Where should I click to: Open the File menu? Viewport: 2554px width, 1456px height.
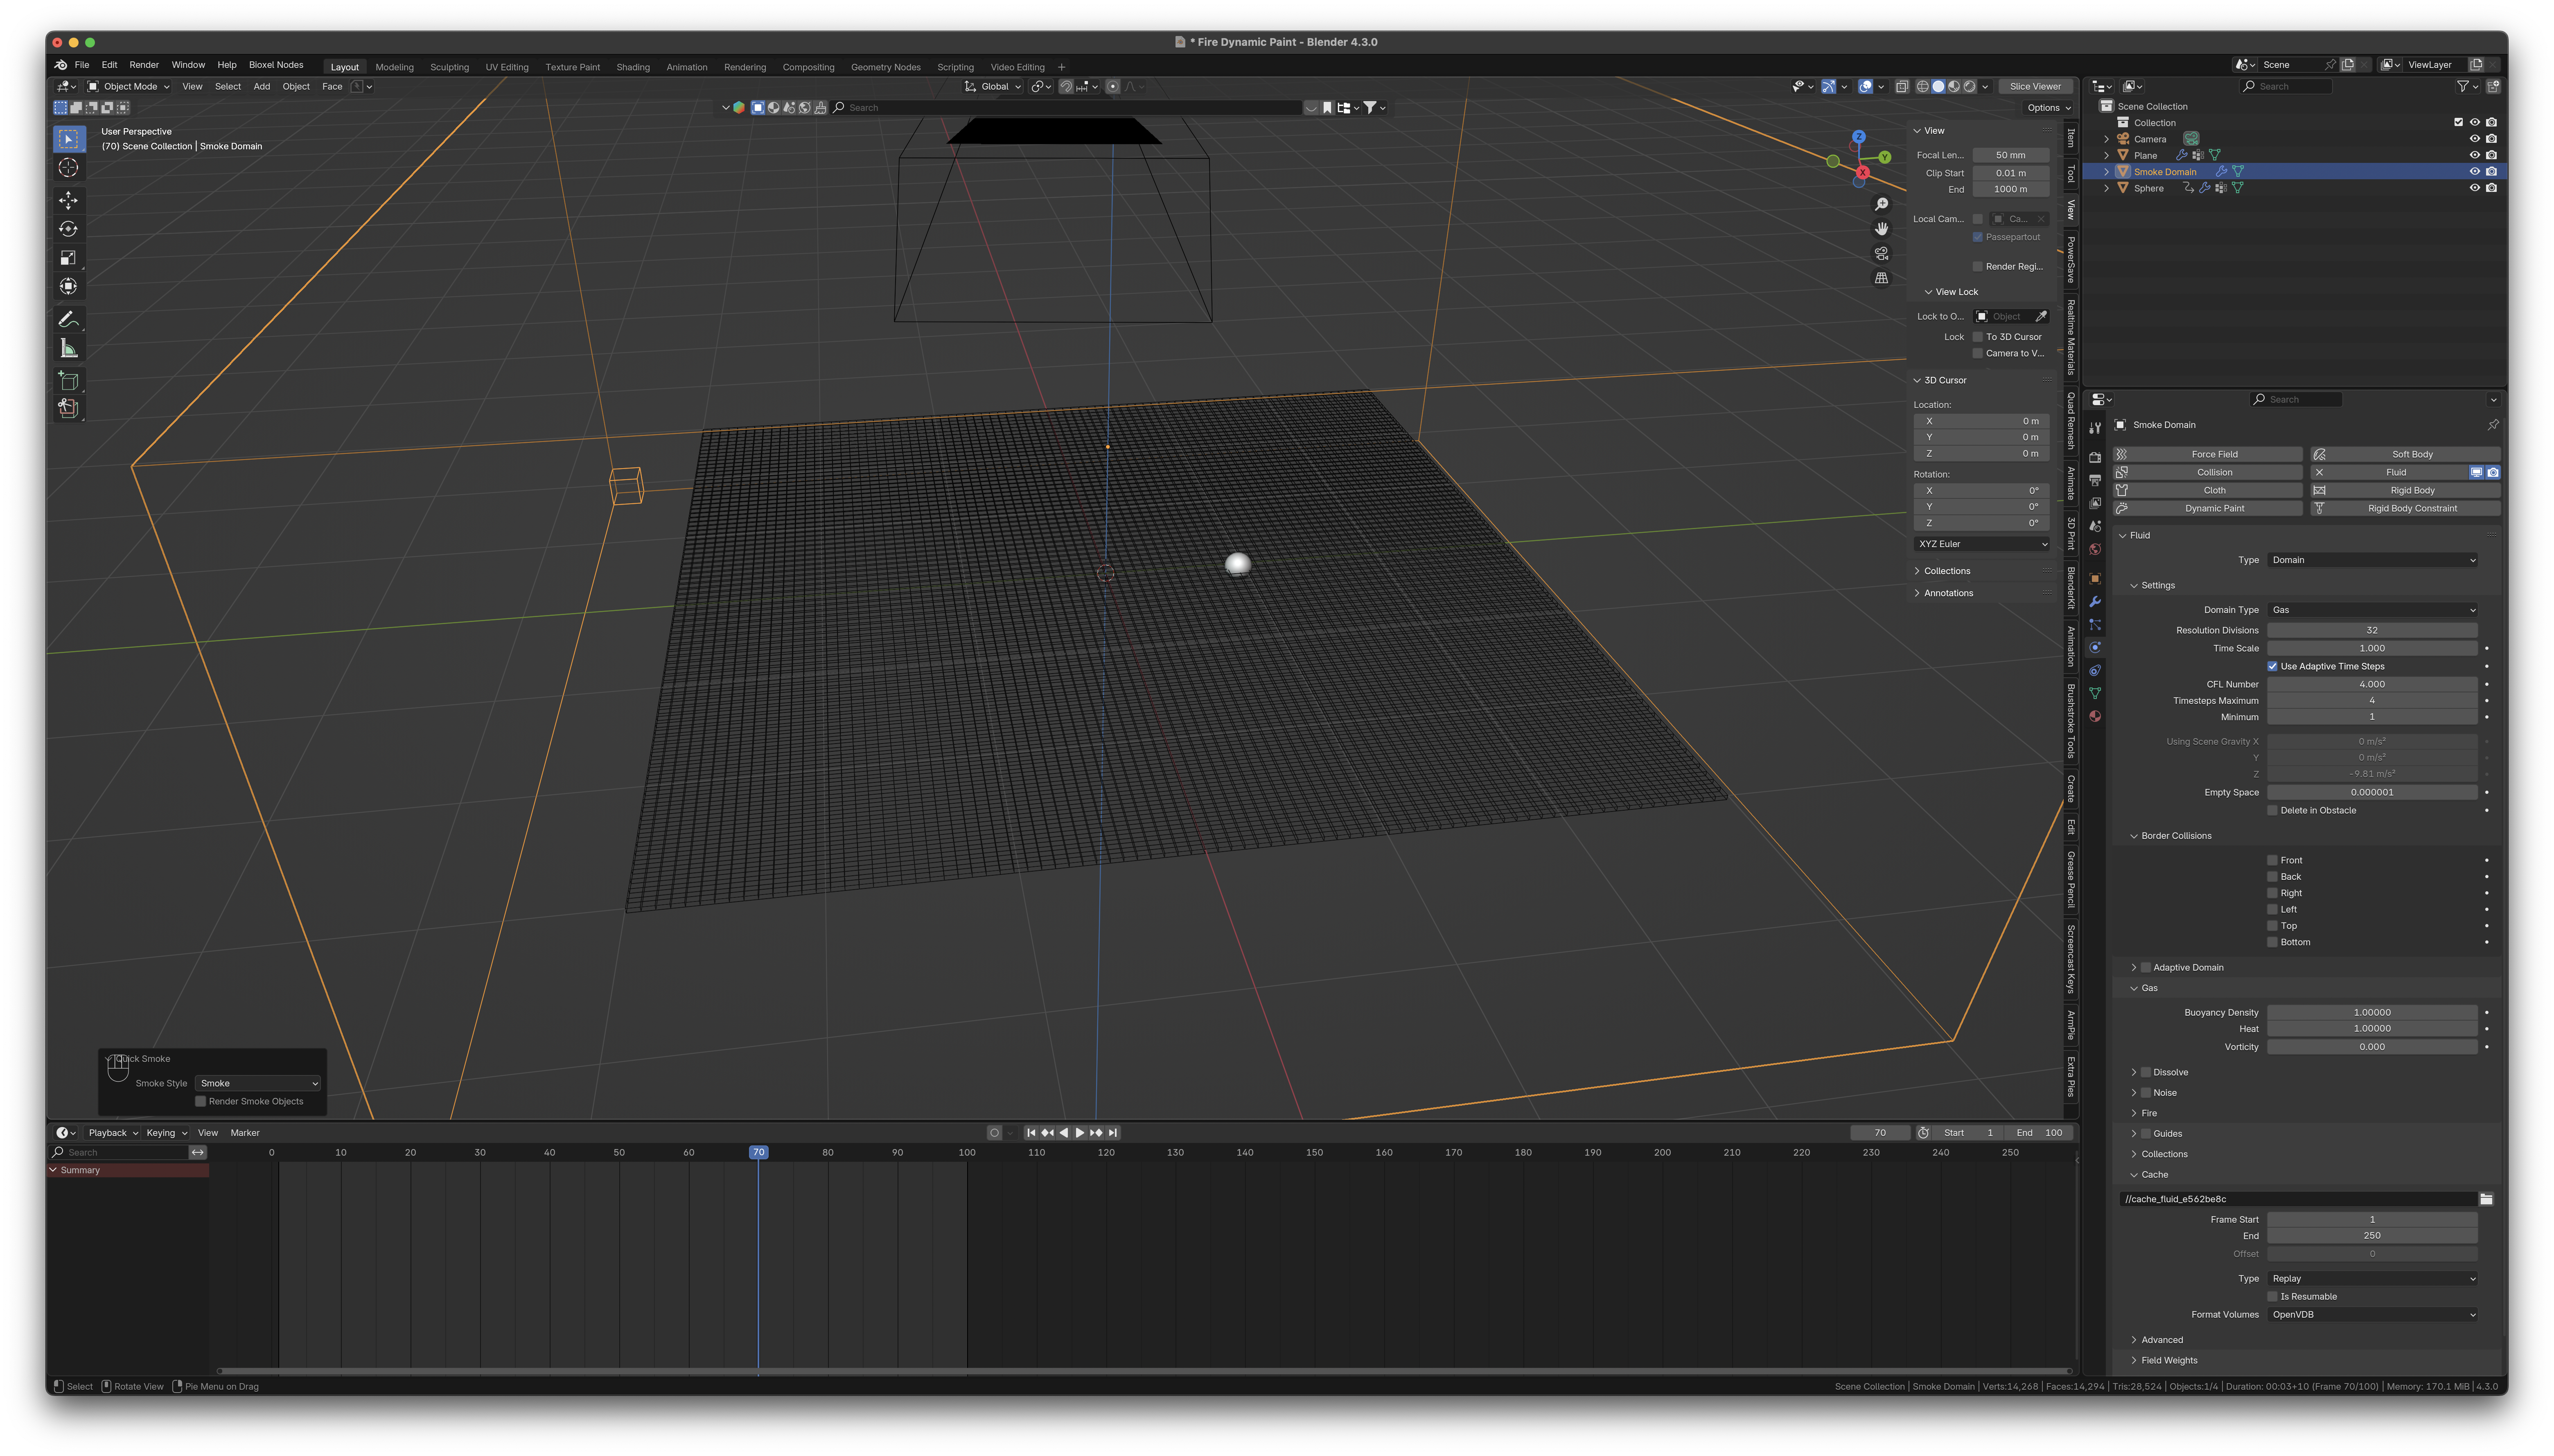[x=82, y=65]
